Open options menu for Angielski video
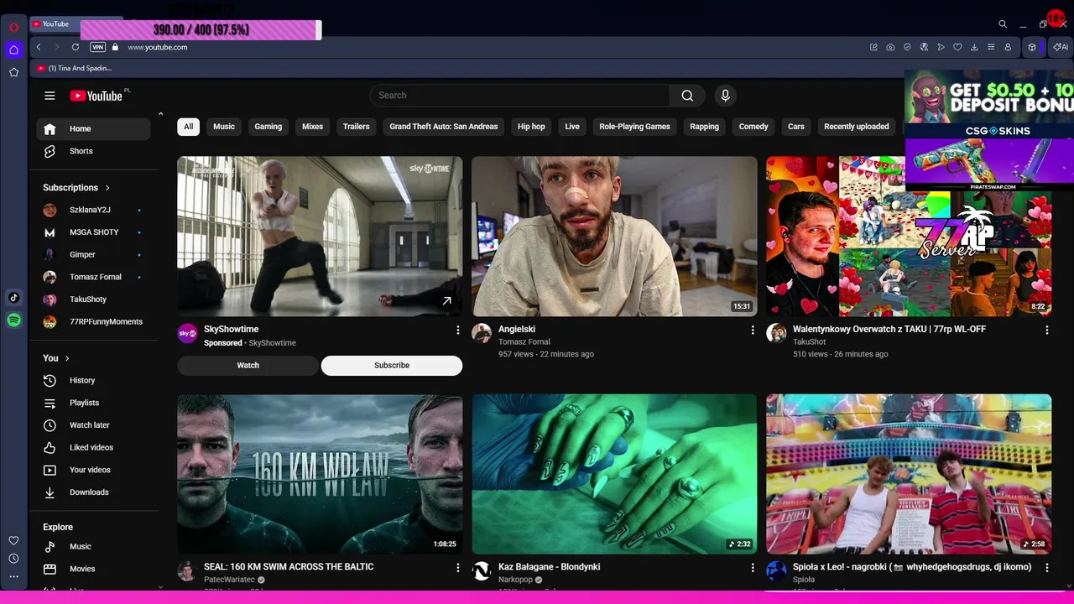 753,331
